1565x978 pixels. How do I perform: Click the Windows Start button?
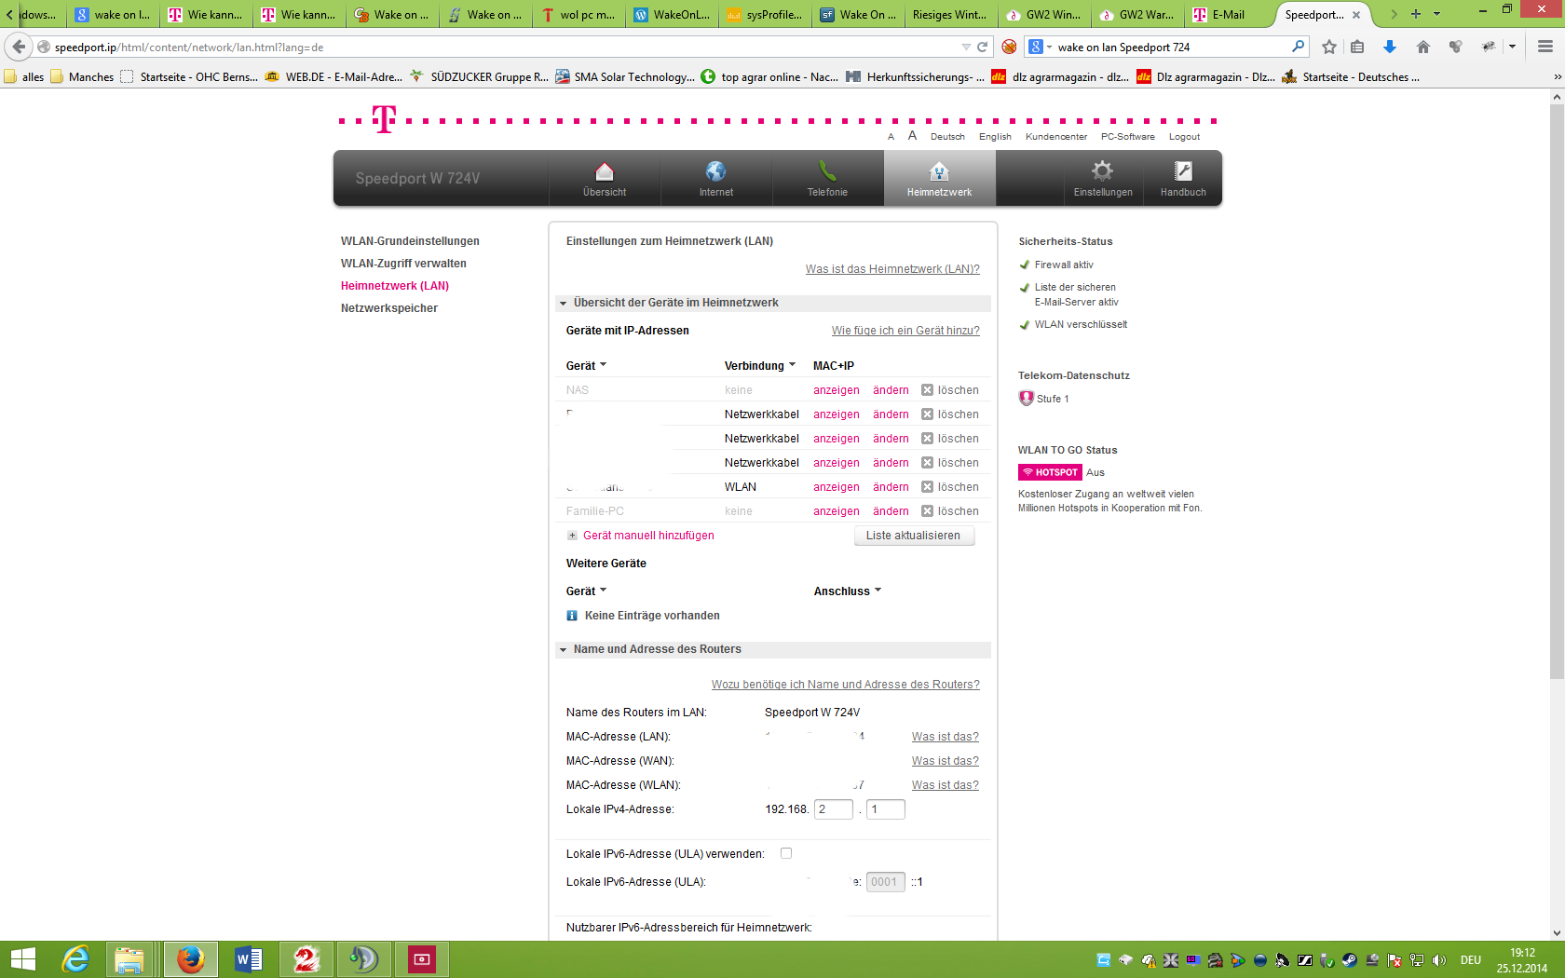click(23, 959)
